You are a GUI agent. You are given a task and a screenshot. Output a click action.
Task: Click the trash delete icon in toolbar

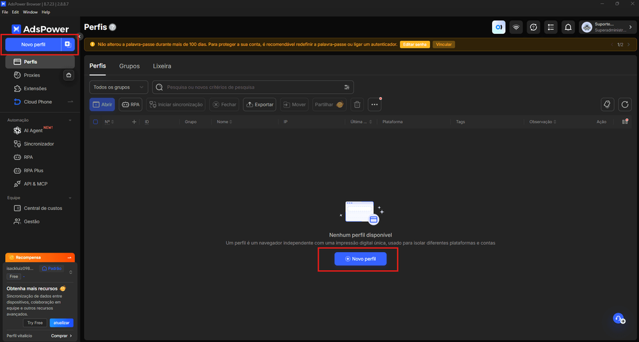point(357,105)
